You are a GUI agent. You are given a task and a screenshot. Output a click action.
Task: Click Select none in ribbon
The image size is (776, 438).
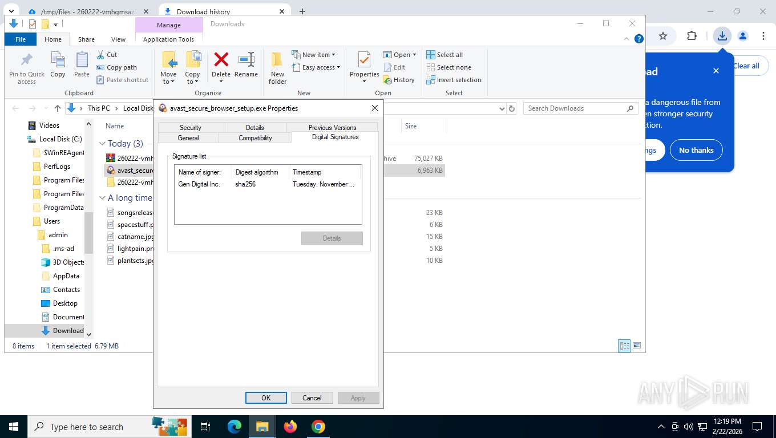(x=448, y=67)
